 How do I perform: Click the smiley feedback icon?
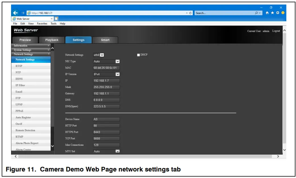coord(283,13)
